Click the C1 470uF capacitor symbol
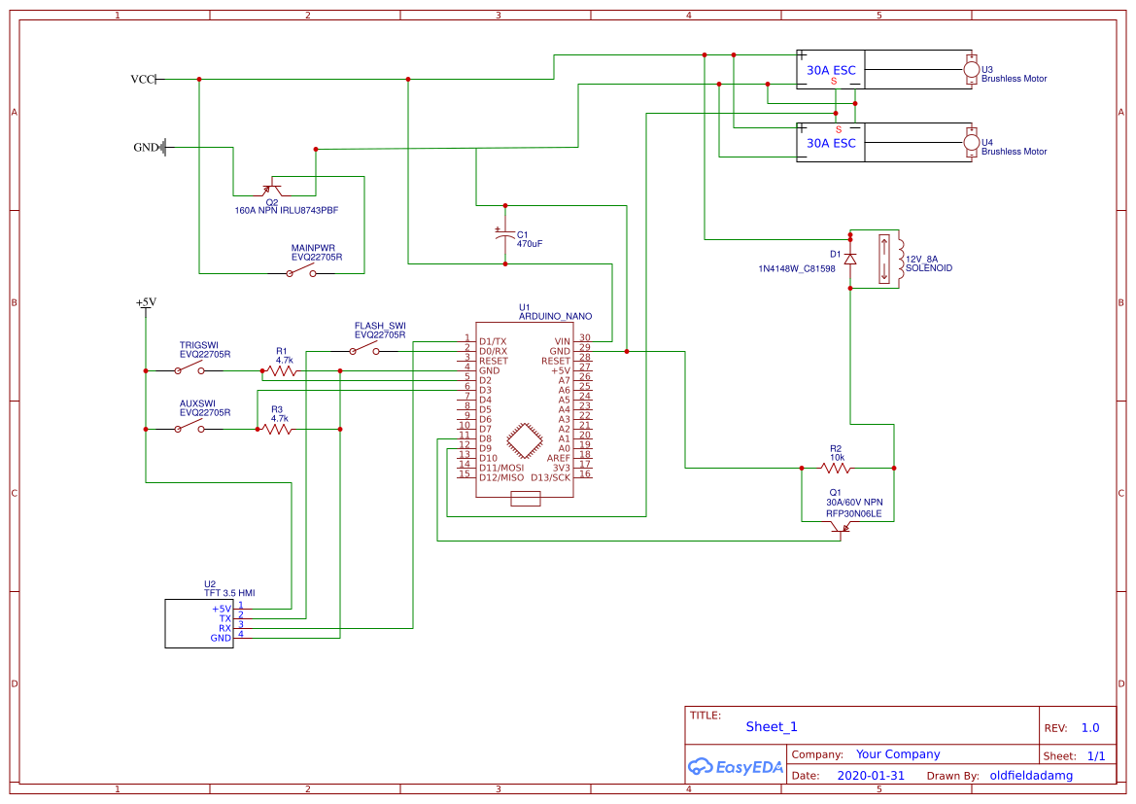Image resolution: width=1136 pixels, height=804 pixels. 504,234
